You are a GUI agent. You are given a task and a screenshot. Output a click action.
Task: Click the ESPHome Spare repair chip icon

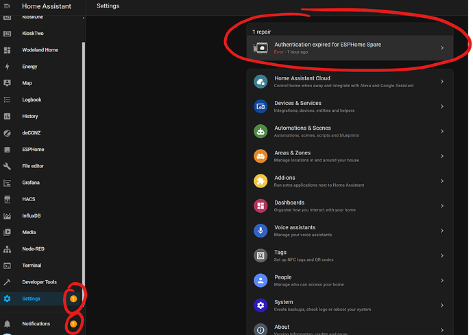coord(260,48)
